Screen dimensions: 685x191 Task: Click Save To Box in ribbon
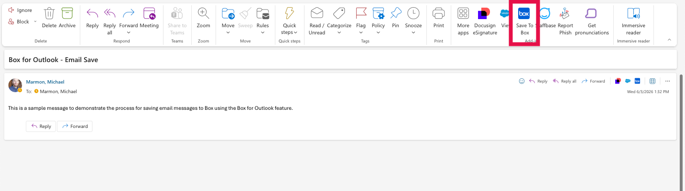click(524, 21)
